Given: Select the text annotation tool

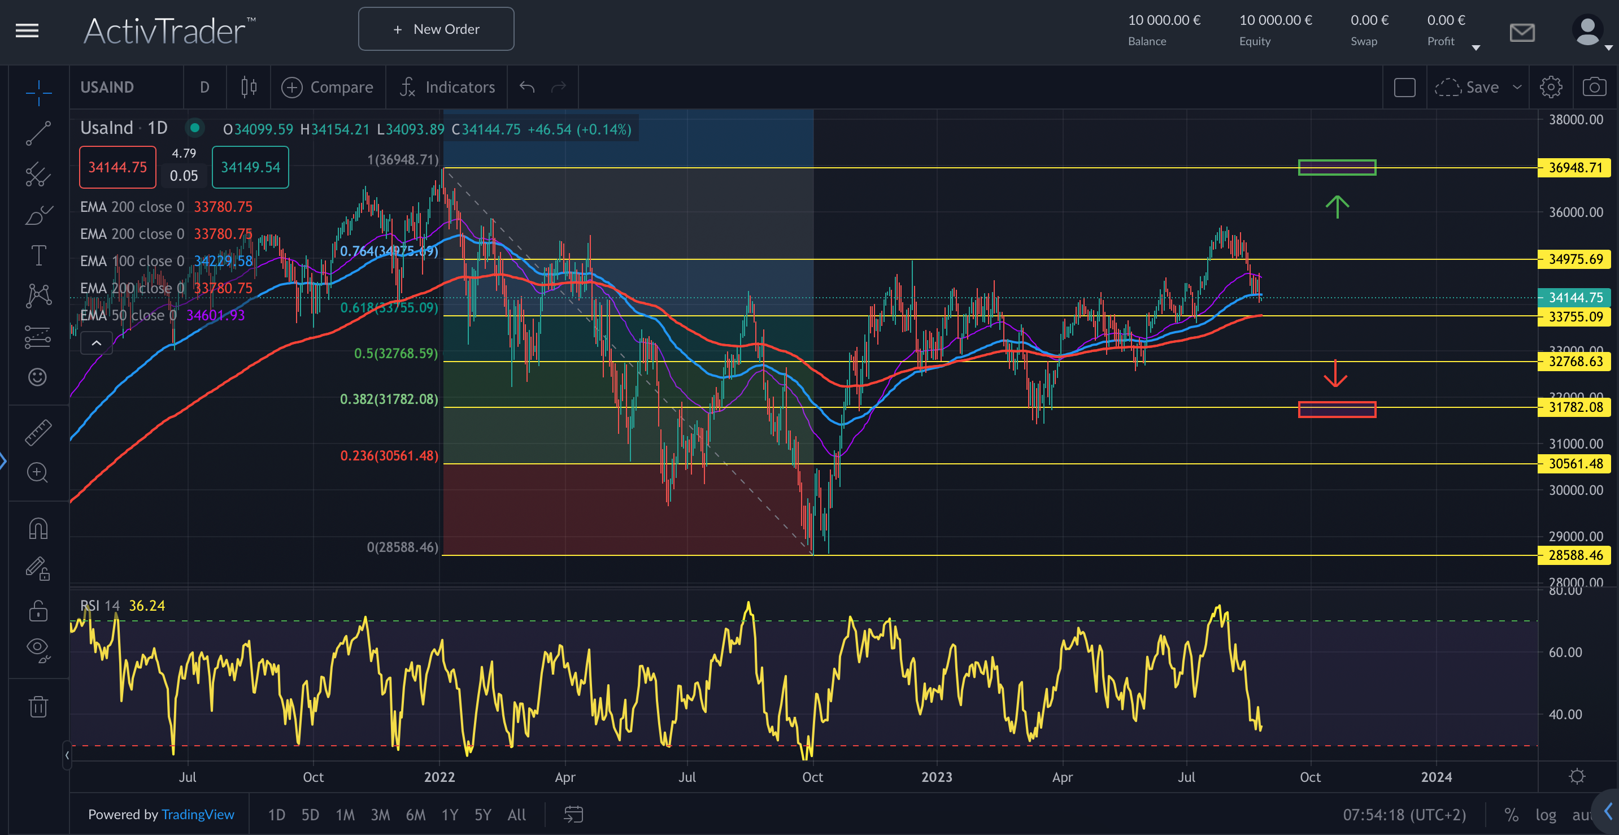Looking at the screenshot, I should pyautogui.click(x=38, y=255).
